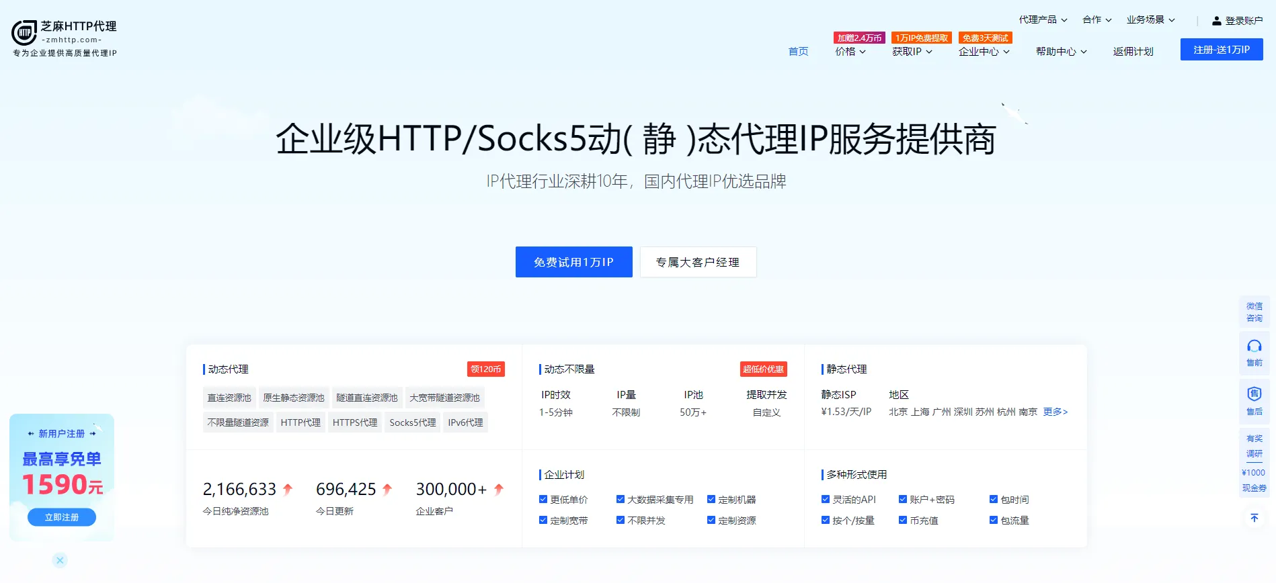Click 动态代理 section heading
This screenshot has height=583, width=1276.
click(x=228, y=369)
